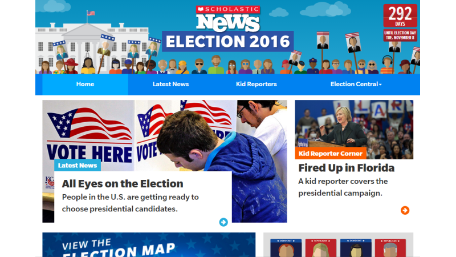Click the orange arrow icon under Fired Up in Florida
This screenshot has width=456, height=257.
pos(405,210)
